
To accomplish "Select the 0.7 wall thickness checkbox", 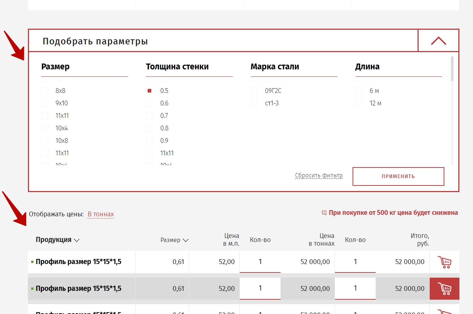I will [149, 116].
